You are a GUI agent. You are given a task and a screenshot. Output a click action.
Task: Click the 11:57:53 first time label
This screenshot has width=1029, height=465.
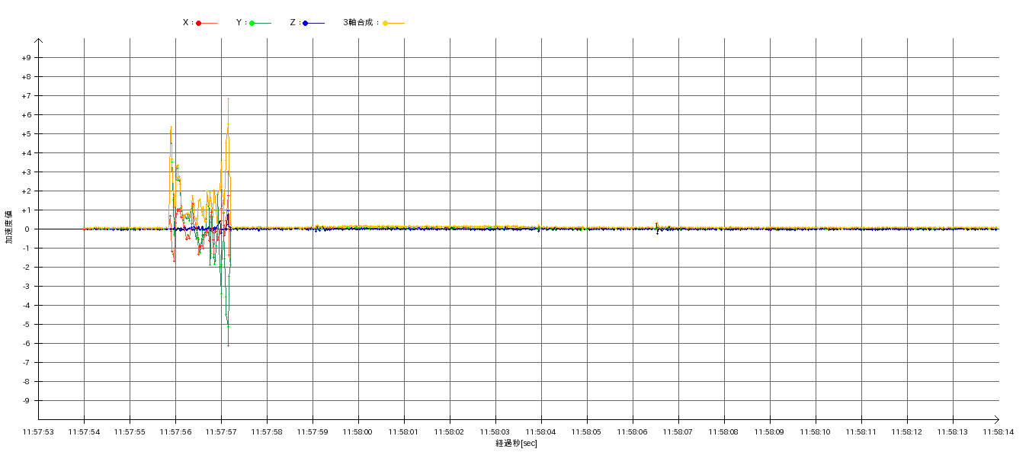coord(38,432)
